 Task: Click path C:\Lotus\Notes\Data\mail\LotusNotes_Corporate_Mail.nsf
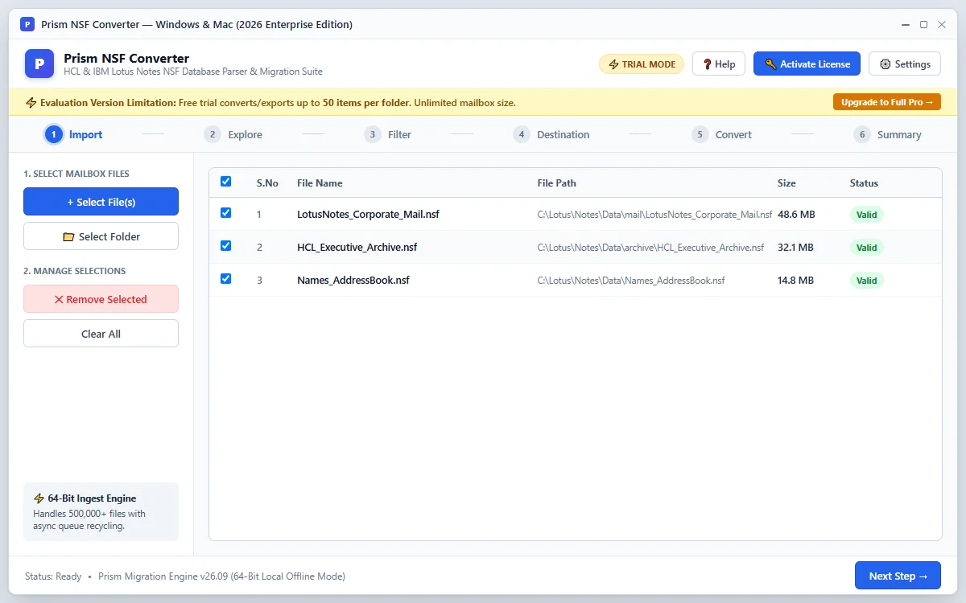pyautogui.click(x=654, y=215)
